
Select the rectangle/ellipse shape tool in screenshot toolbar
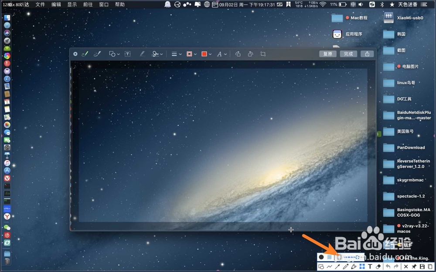(x=321, y=267)
